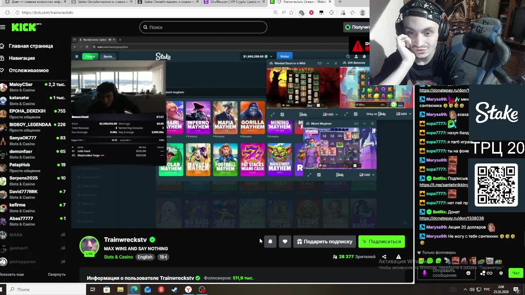Click the taskbar volume icon
Viewport: 525px width, 295px height.
click(x=472, y=290)
